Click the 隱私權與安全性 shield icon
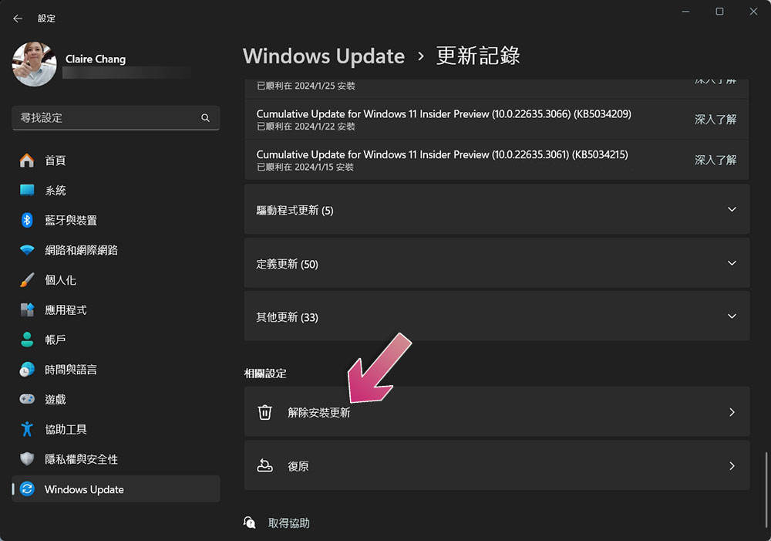Screen dimensions: 771x541 click(x=27, y=459)
